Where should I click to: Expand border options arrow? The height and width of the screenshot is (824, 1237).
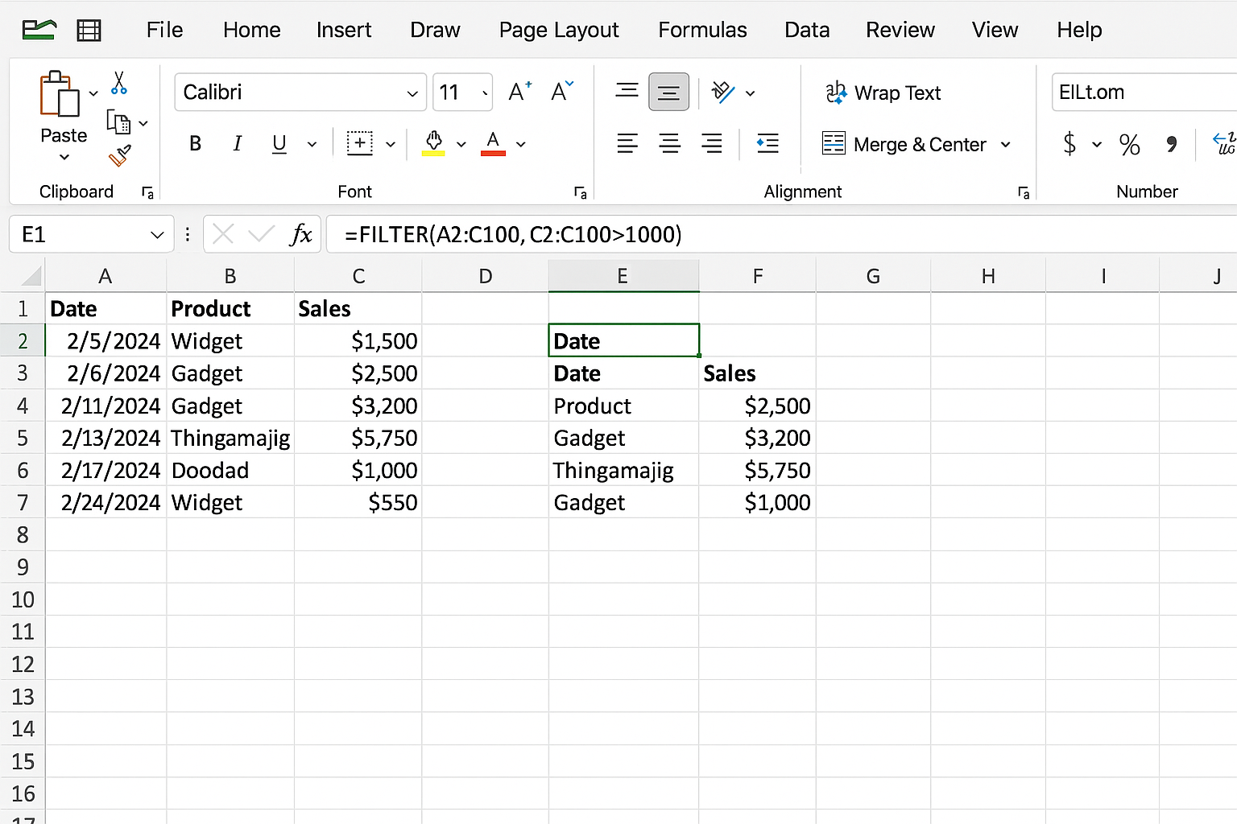391,145
